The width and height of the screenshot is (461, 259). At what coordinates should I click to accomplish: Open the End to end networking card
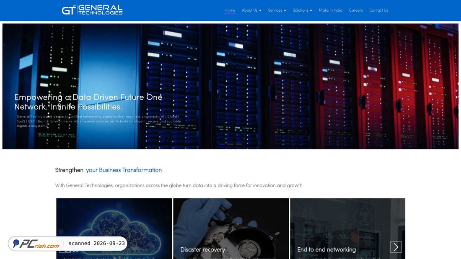(347, 228)
